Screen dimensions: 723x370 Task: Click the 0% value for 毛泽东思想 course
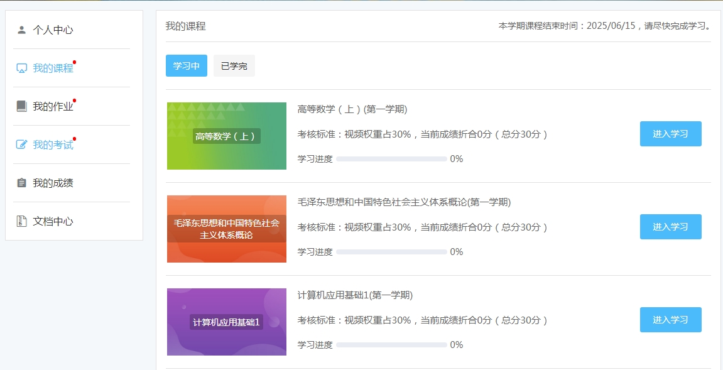pyautogui.click(x=457, y=252)
